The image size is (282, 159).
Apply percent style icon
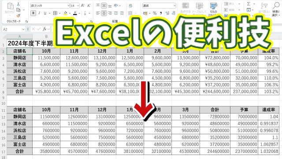(x=155, y=13)
